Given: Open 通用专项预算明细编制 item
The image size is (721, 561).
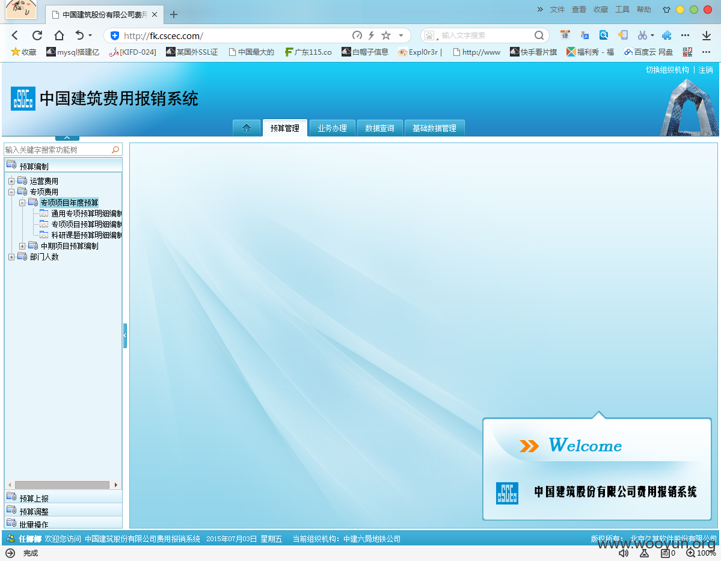Looking at the screenshot, I should tap(86, 213).
